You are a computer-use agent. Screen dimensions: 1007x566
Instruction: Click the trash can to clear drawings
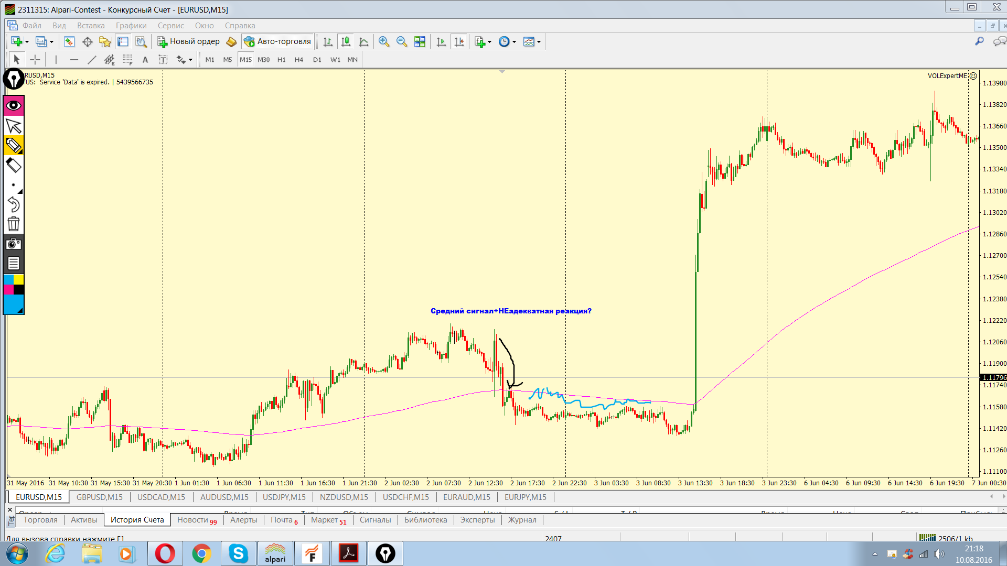pyautogui.click(x=14, y=224)
